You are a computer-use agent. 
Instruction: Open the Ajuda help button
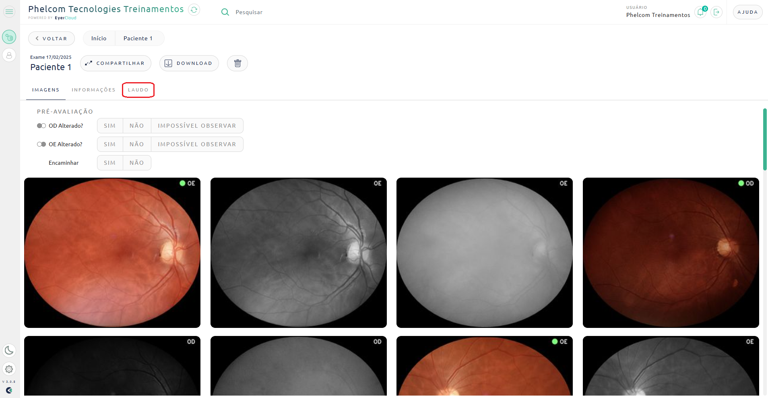click(747, 12)
